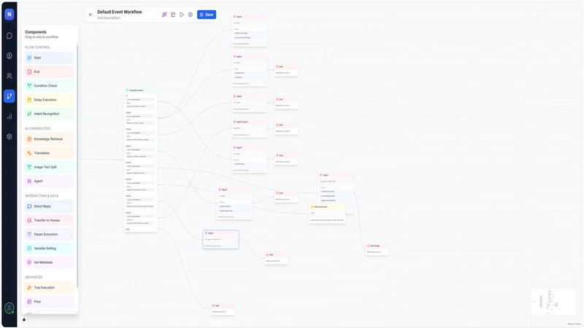
Task: Select the Agent component in panel
Action: [49, 181]
